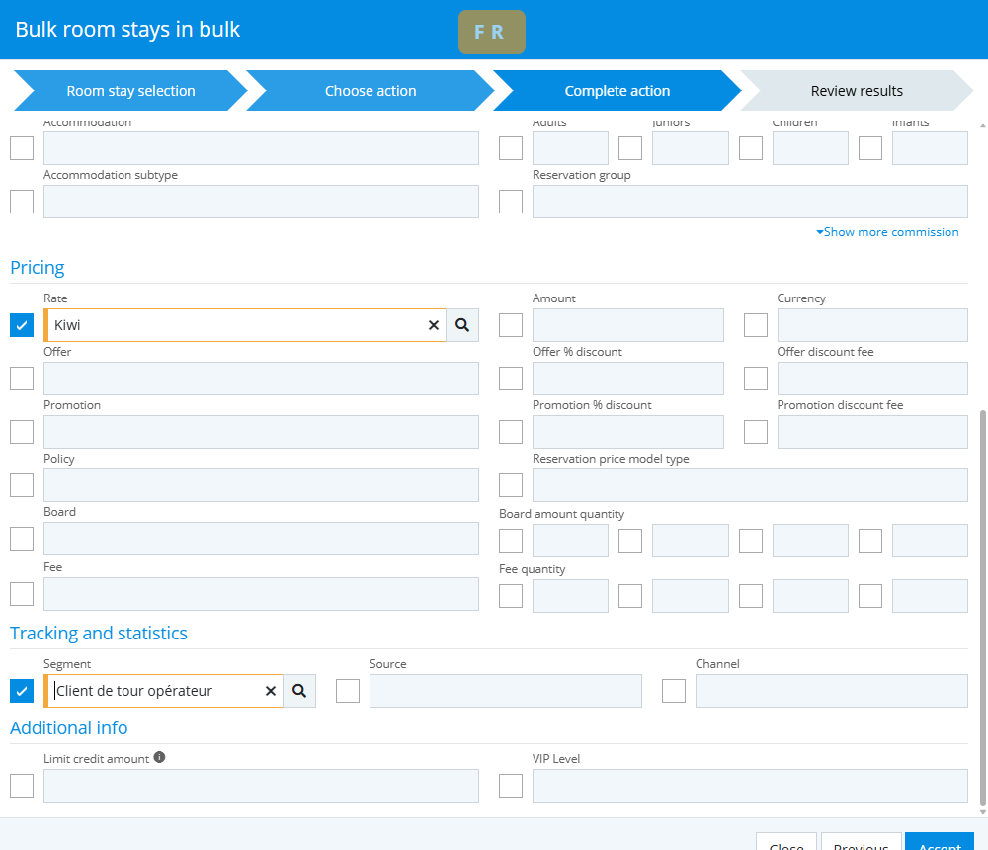The image size is (988, 850).
Task: Click the info icon next to Limit credit amount
Action: (x=159, y=758)
